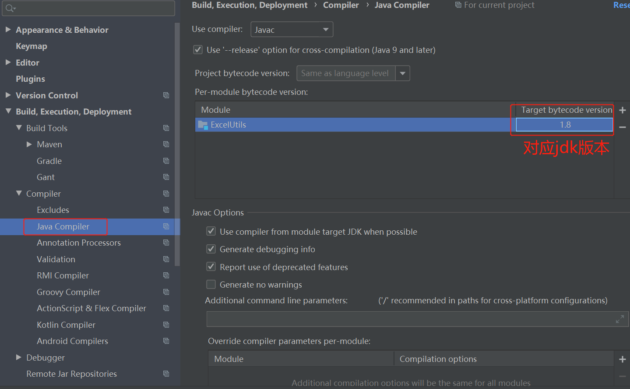This screenshot has height=389, width=630.
Task: Expand command line parameters editor via diagonal arrows icon
Action: coord(620,319)
